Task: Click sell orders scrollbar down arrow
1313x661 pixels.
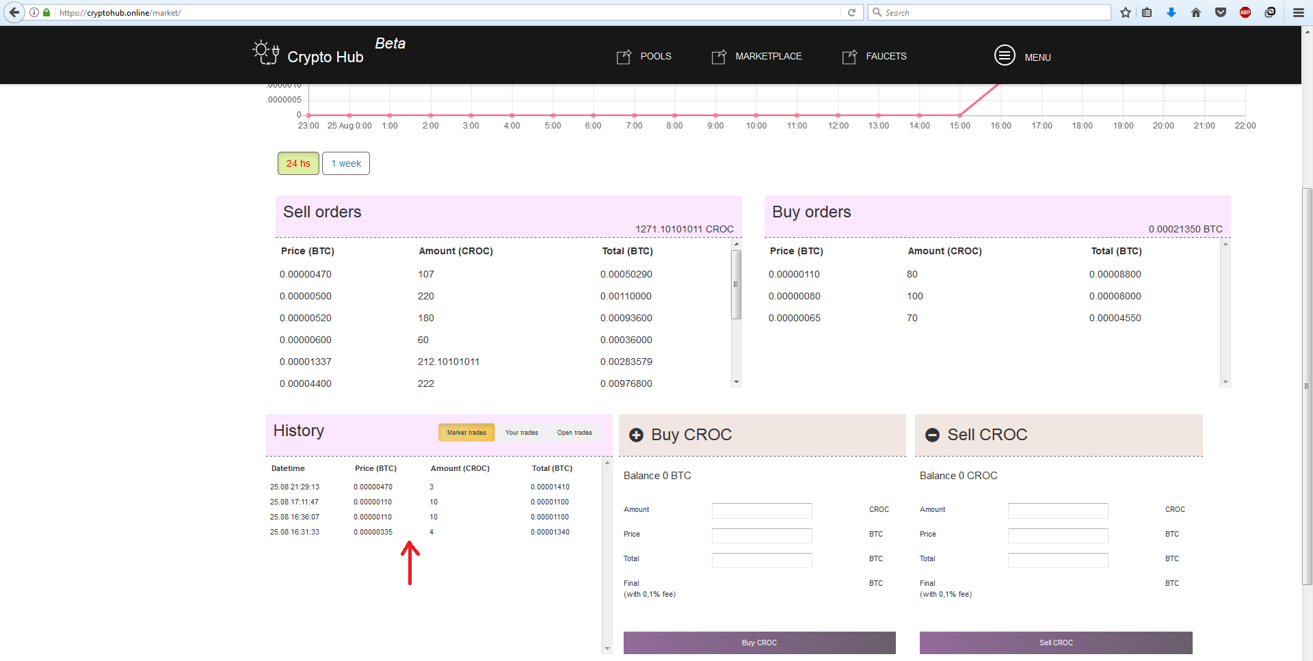Action: (x=737, y=382)
